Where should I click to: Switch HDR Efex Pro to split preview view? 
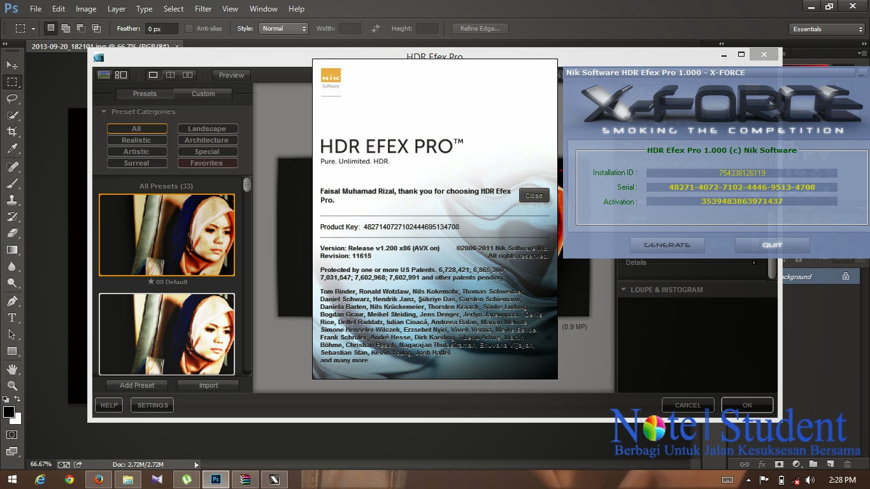pyautogui.click(x=170, y=75)
